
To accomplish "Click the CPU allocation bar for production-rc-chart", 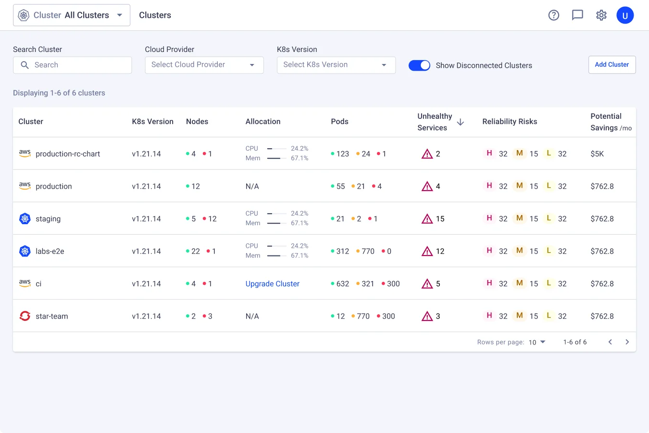I will (x=277, y=149).
